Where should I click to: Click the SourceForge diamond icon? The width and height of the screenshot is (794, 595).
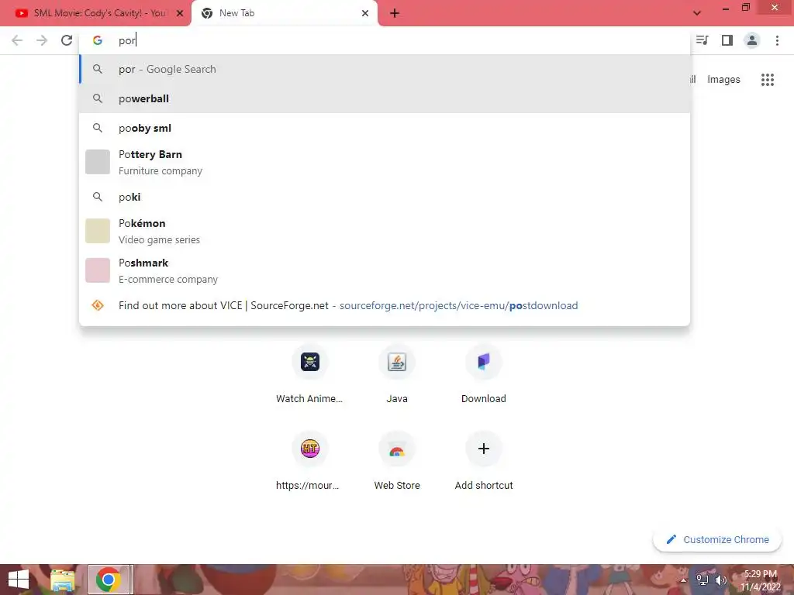pos(98,305)
